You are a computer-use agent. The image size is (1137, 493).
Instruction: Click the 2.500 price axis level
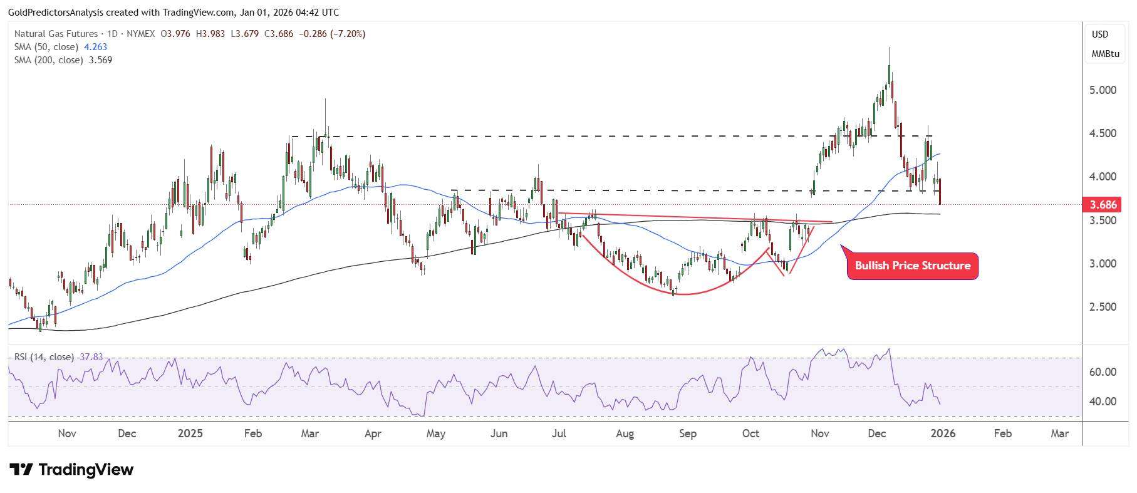click(1103, 307)
